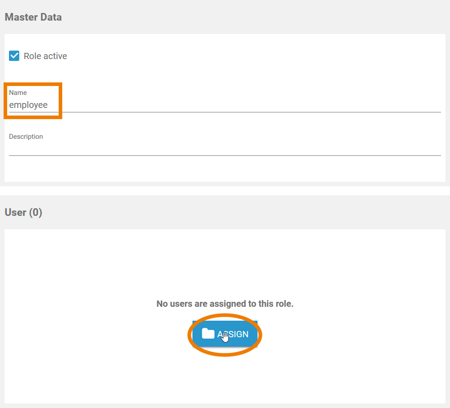The width and height of the screenshot is (450, 408).
Task: Click the "employee" value in Name field
Action: click(28, 105)
